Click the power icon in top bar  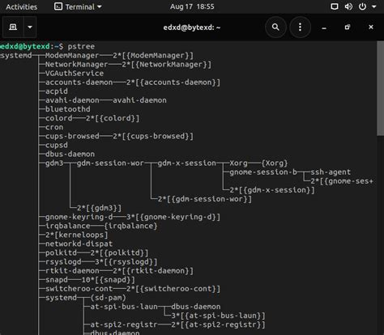[362, 6]
